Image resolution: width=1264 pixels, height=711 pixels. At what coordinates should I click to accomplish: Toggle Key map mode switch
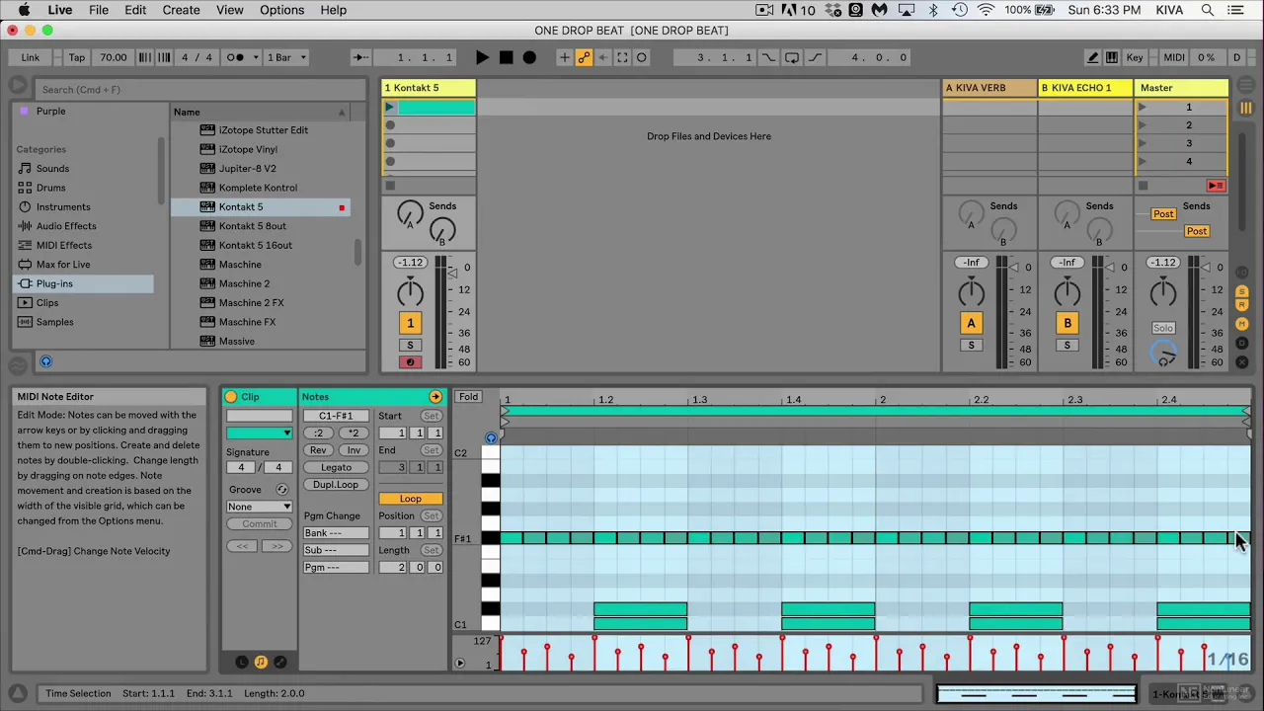1135,57
